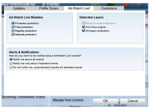Toggle the Registry protection checkbox
150x108 pixels.
pos(13,31)
